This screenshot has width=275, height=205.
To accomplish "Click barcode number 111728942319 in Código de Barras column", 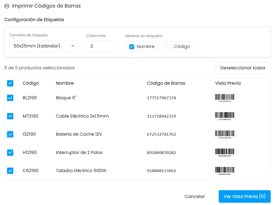I will [161, 116].
